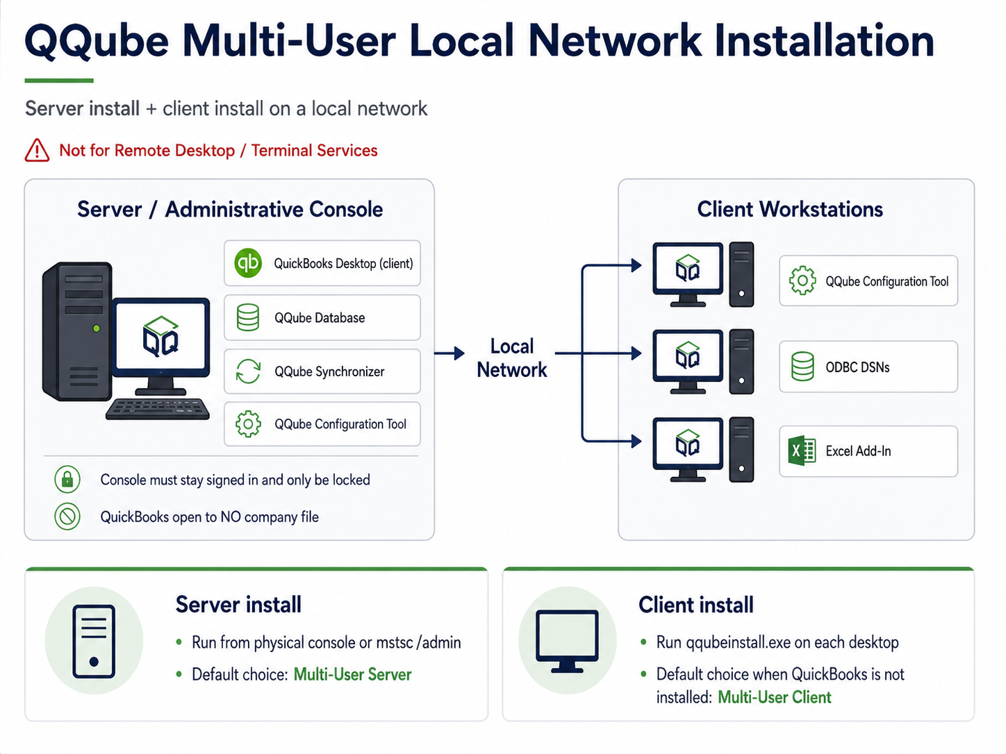
Task: Click the server tower computer illustration
Action: 77,332
